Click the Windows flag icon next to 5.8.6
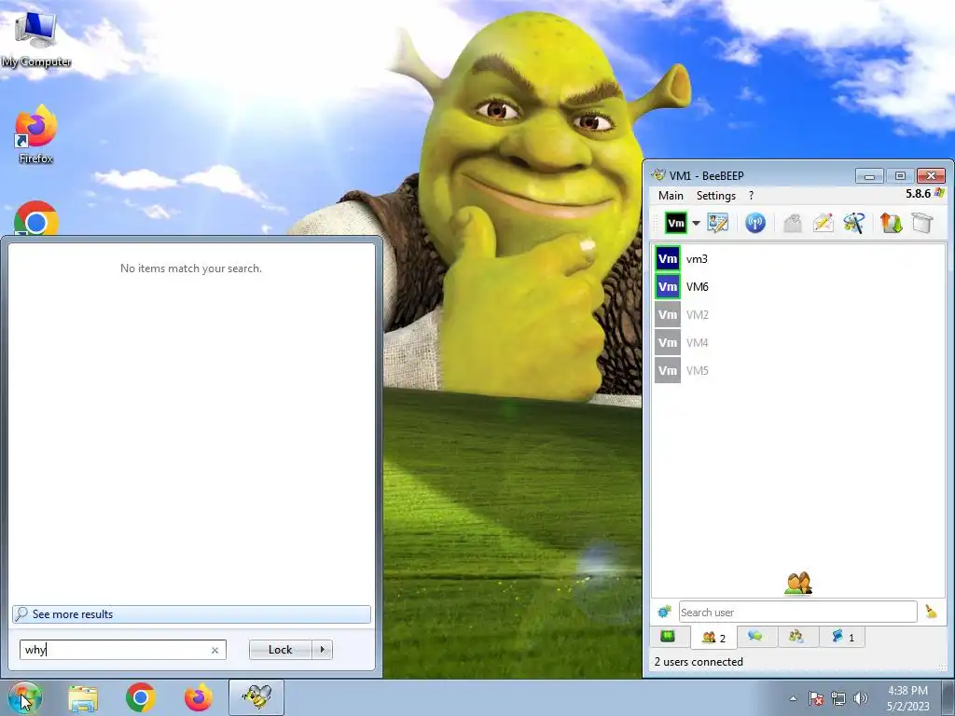Screen dimensions: 955x716 [939, 194]
